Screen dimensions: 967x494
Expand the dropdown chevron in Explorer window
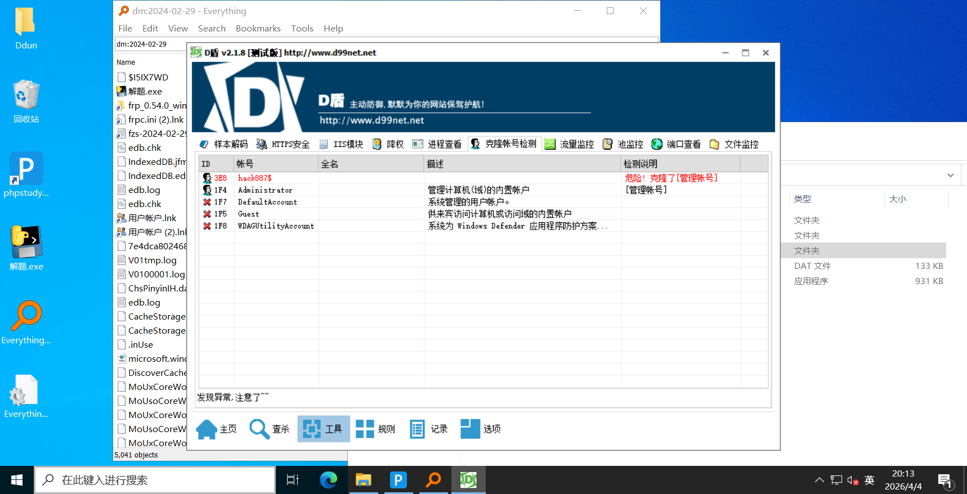point(951,175)
